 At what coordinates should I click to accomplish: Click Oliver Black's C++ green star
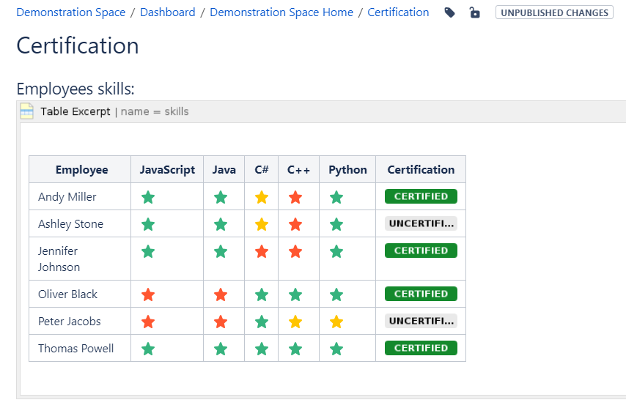click(x=295, y=294)
